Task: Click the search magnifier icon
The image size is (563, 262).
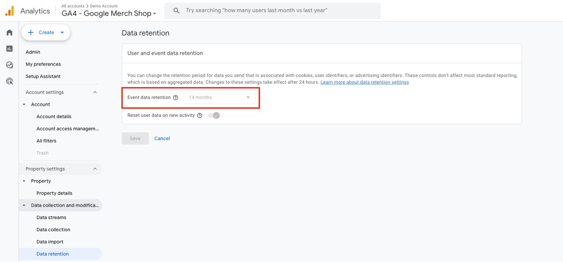Action: pyautogui.click(x=177, y=11)
